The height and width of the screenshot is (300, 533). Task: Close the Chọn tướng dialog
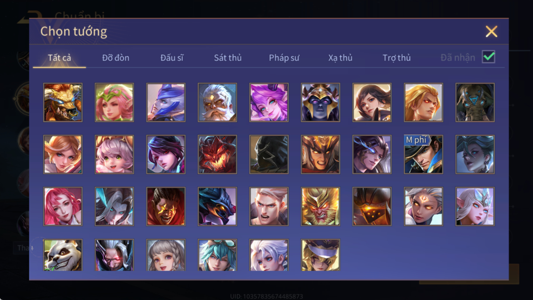(491, 31)
